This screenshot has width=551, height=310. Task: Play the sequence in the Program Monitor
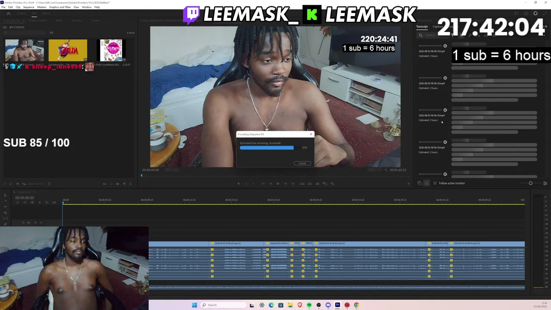[278, 184]
